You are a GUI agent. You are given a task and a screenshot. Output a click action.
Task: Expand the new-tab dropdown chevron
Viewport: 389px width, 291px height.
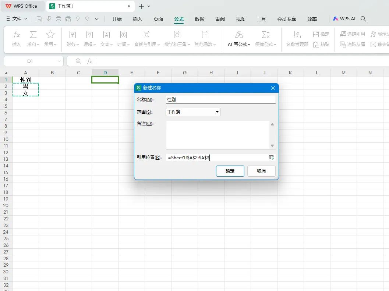(149, 7)
